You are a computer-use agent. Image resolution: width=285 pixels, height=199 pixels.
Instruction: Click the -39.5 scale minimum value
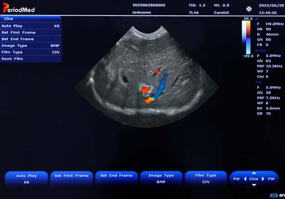[x=248, y=56]
